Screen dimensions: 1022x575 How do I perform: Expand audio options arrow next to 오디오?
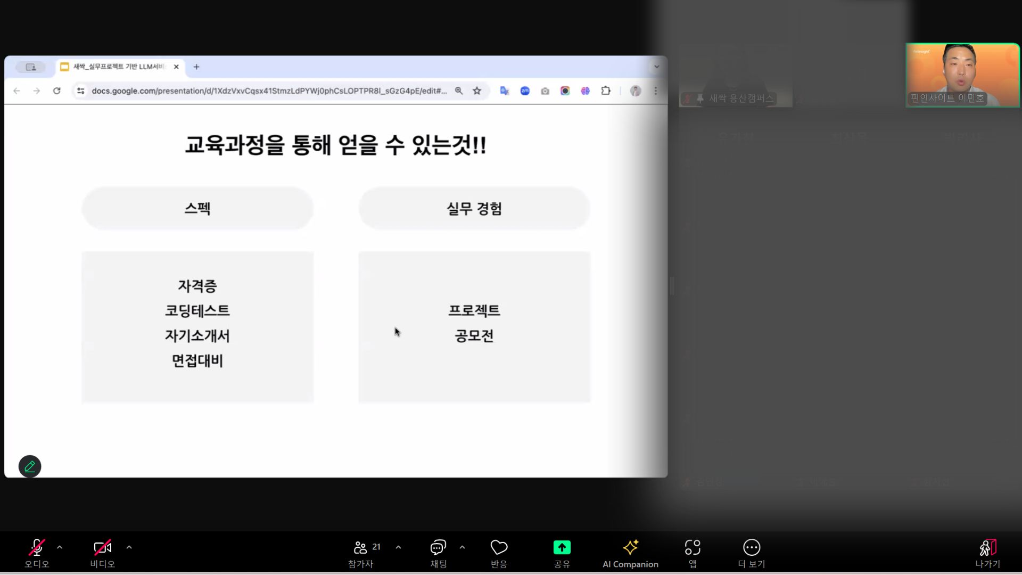click(x=60, y=547)
